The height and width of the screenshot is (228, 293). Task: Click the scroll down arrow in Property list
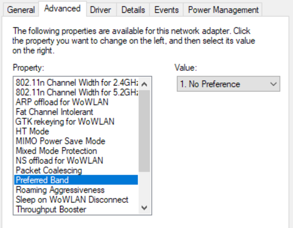pos(144,207)
